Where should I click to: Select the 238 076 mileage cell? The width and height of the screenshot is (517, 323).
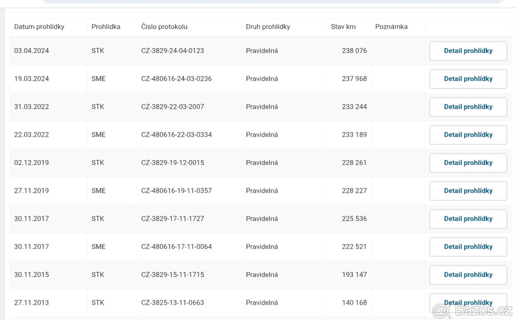(x=354, y=51)
